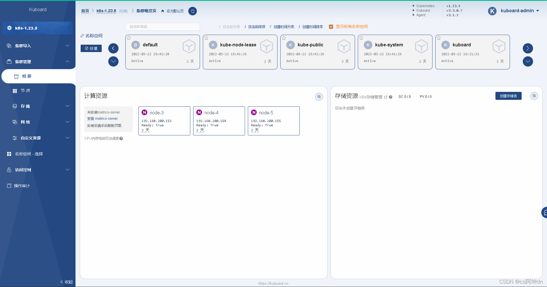
Task: Click the down arrow below left arrow
Action: (x=113, y=61)
